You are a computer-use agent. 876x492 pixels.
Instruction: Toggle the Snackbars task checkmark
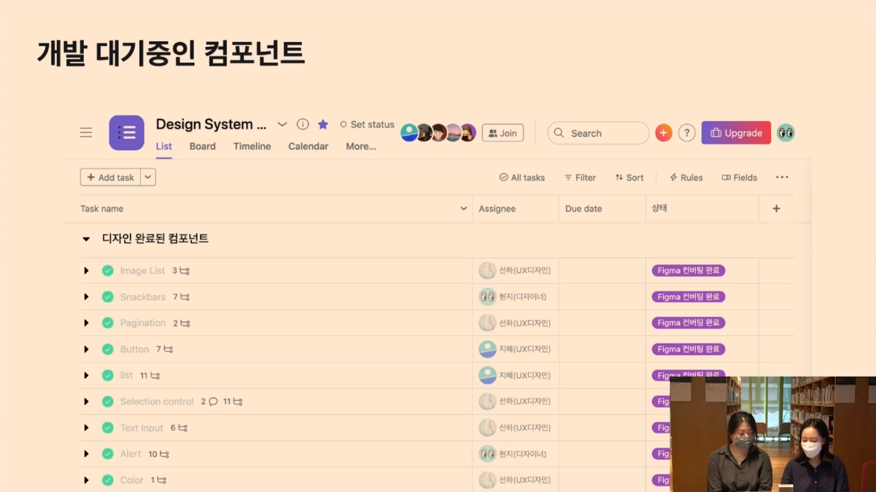click(108, 297)
